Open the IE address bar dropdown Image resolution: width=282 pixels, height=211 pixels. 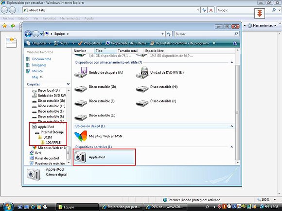tap(198, 10)
